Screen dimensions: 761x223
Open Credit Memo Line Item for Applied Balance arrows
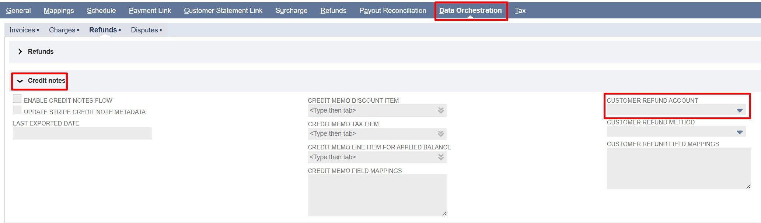point(440,157)
